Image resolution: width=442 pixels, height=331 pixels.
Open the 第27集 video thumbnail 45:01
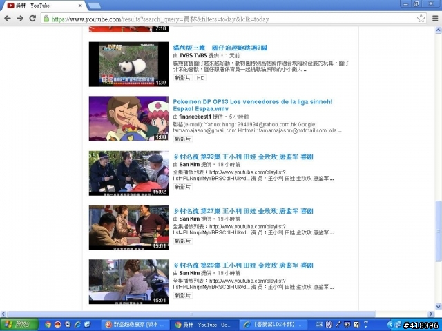tap(129, 228)
